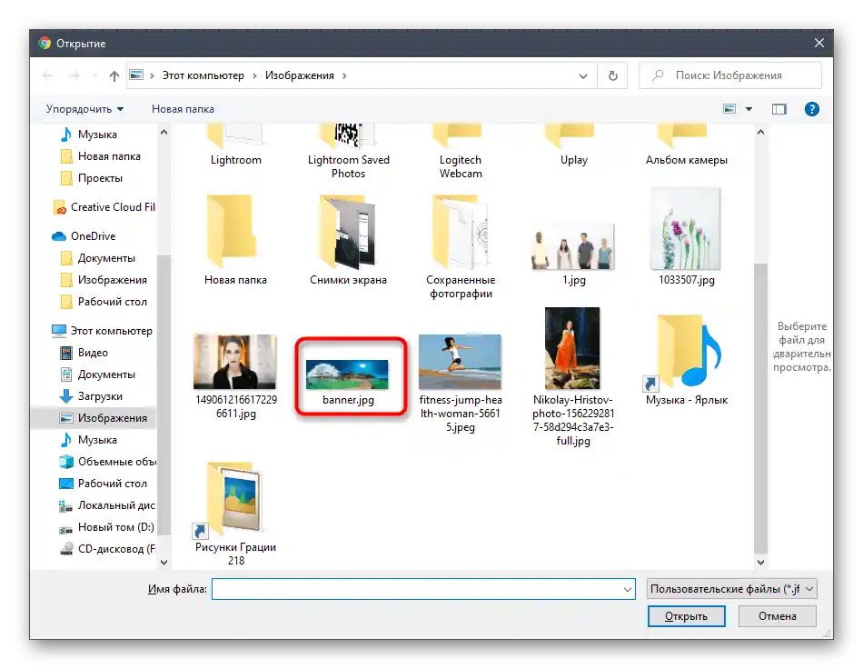Select the Logitech Webcam folder
Viewport: 863px width, 669px height.
coord(461,152)
